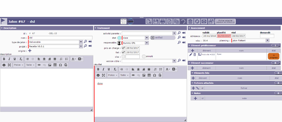282x122 pixels.
Task: Send the milestone by email via the envelope icon
Action: 204,21
